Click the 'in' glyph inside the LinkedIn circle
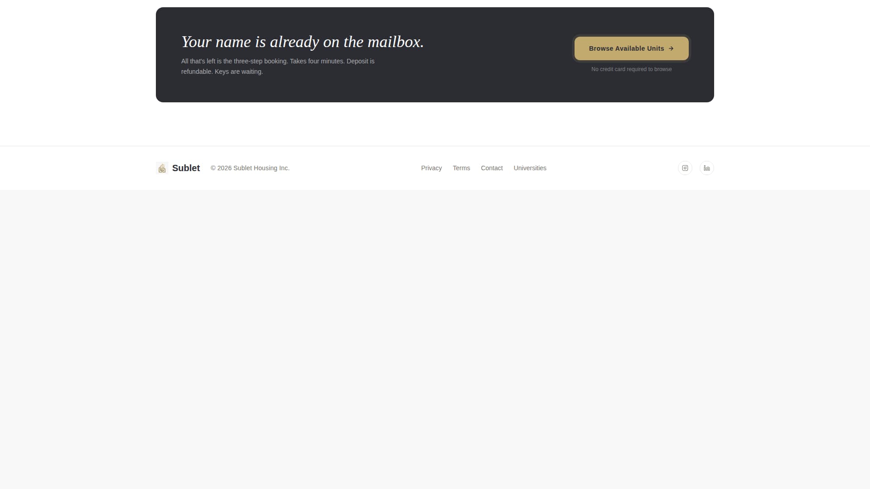 (706, 168)
